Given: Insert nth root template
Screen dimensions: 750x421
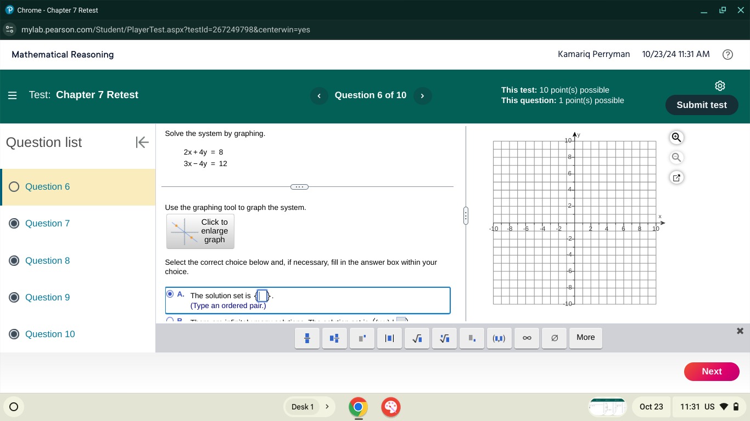Looking at the screenshot, I should click(x=444, y=338).
